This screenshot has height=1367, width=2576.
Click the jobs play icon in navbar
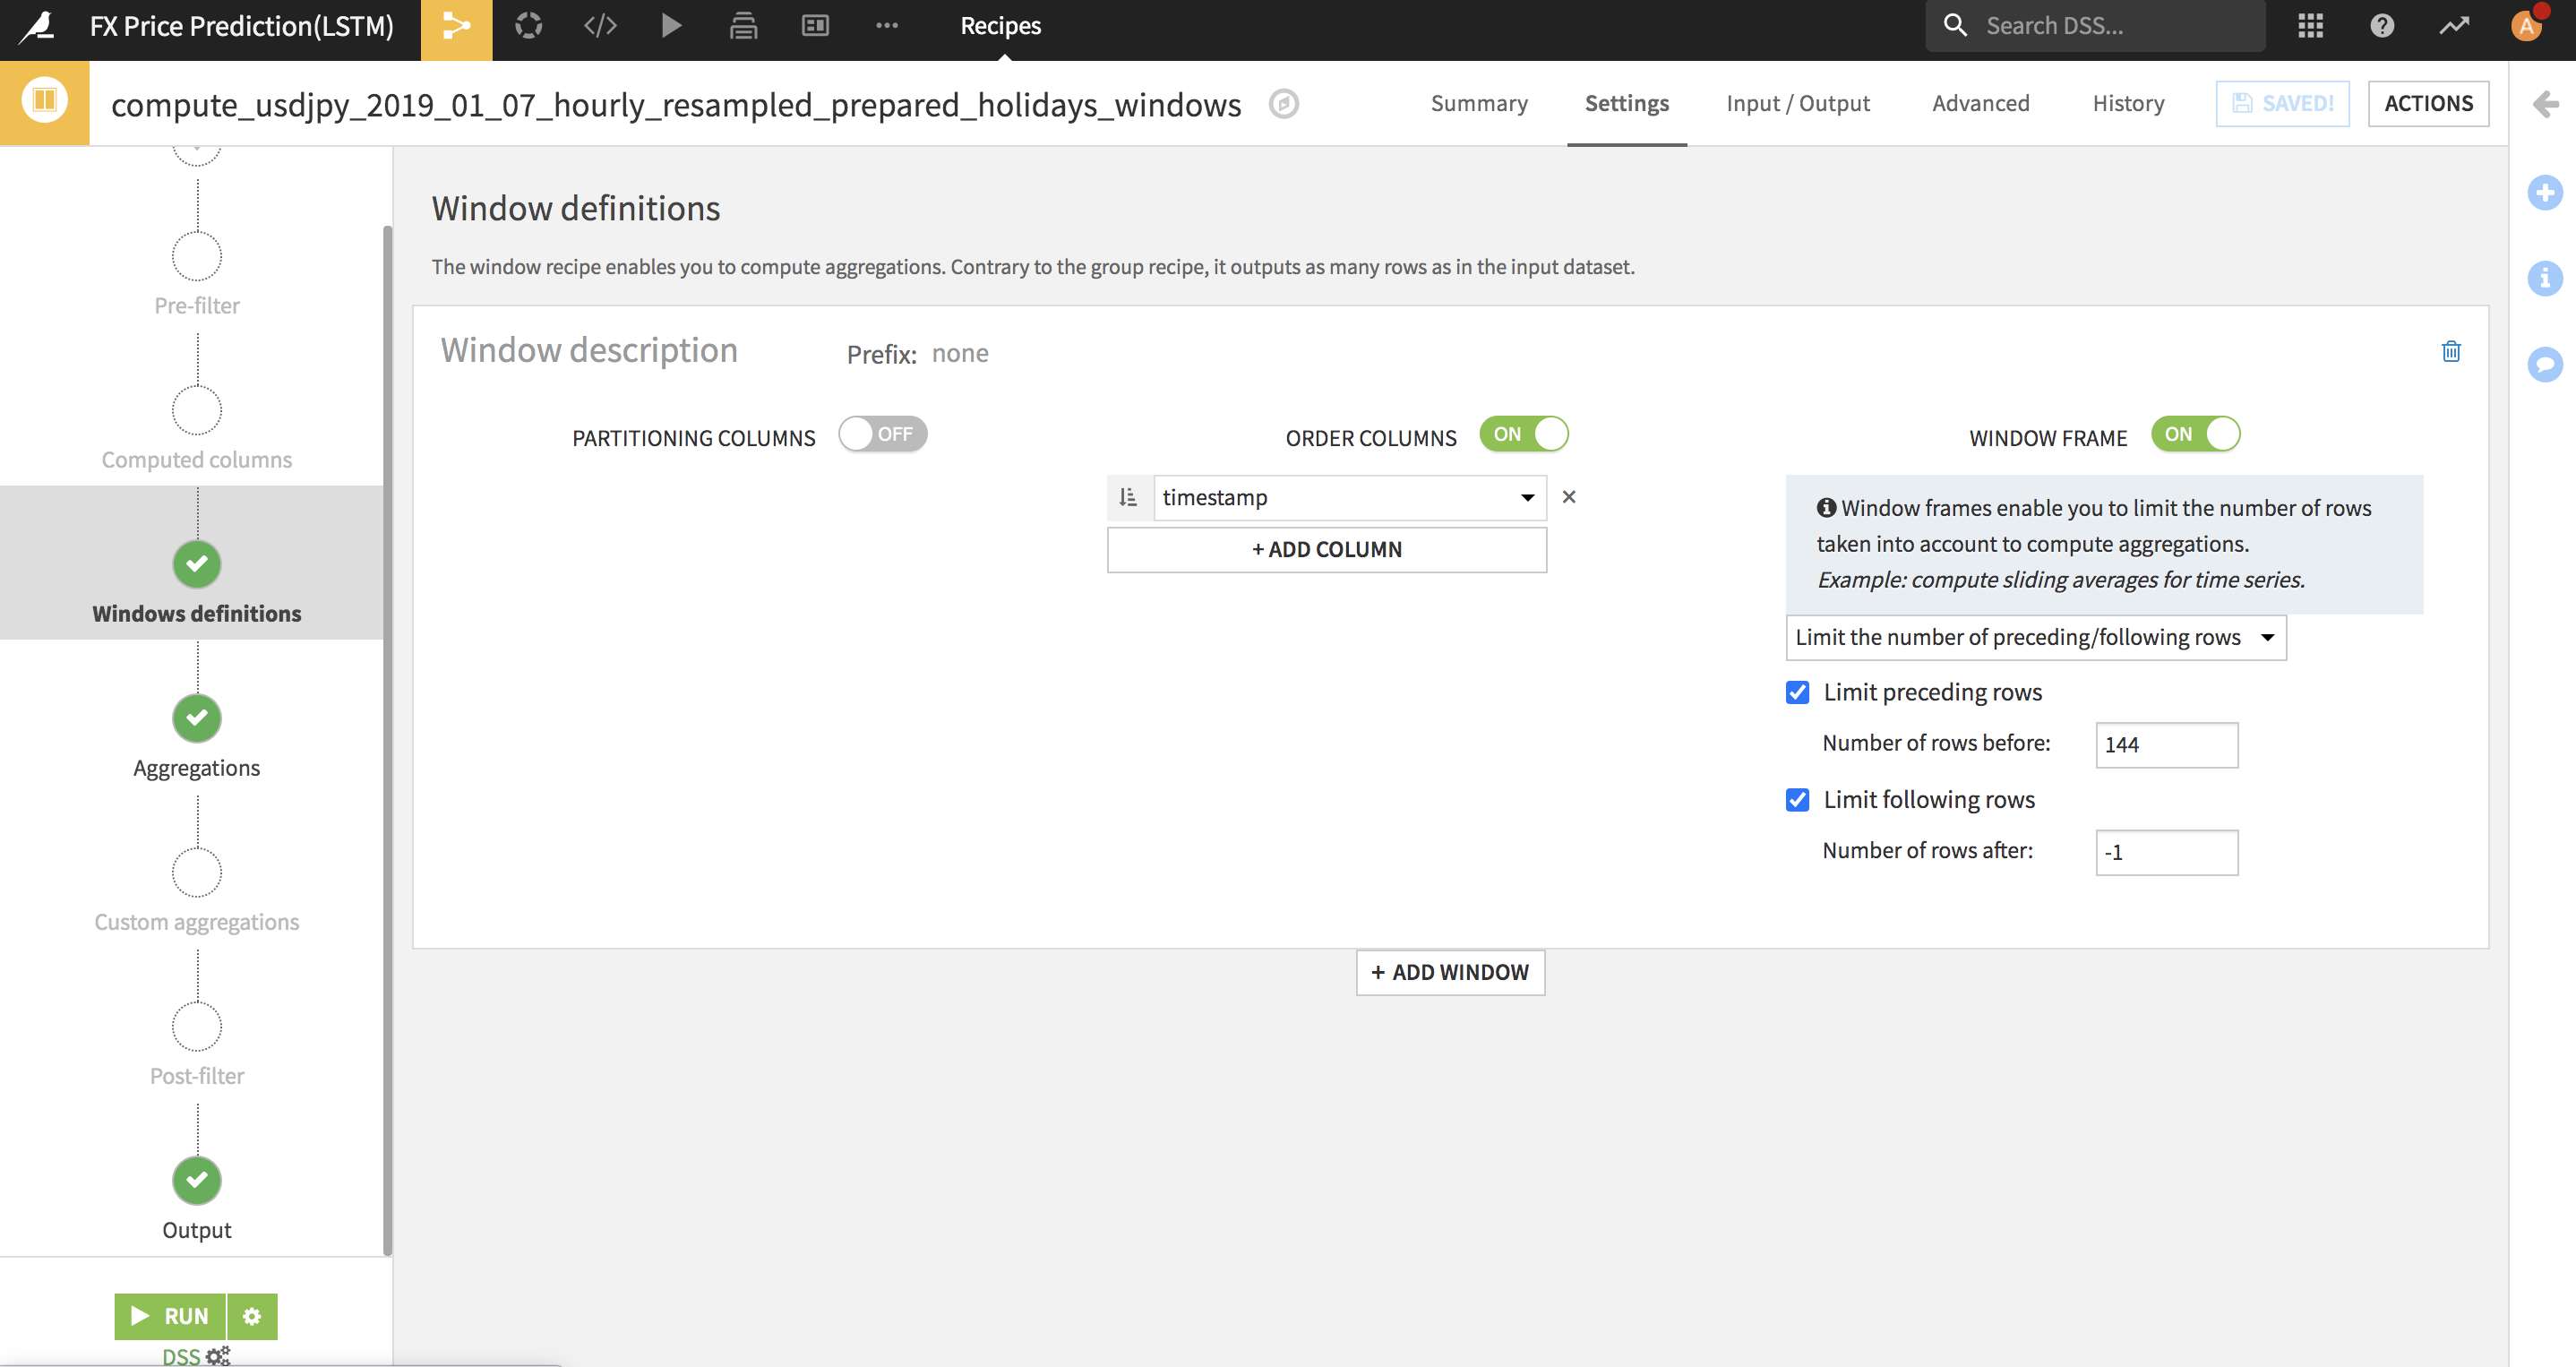[671, 27]
